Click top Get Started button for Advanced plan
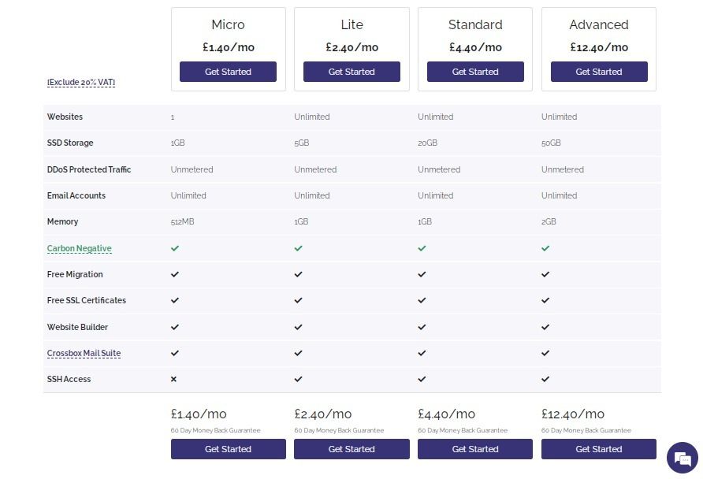 click(x=599, y=72)
